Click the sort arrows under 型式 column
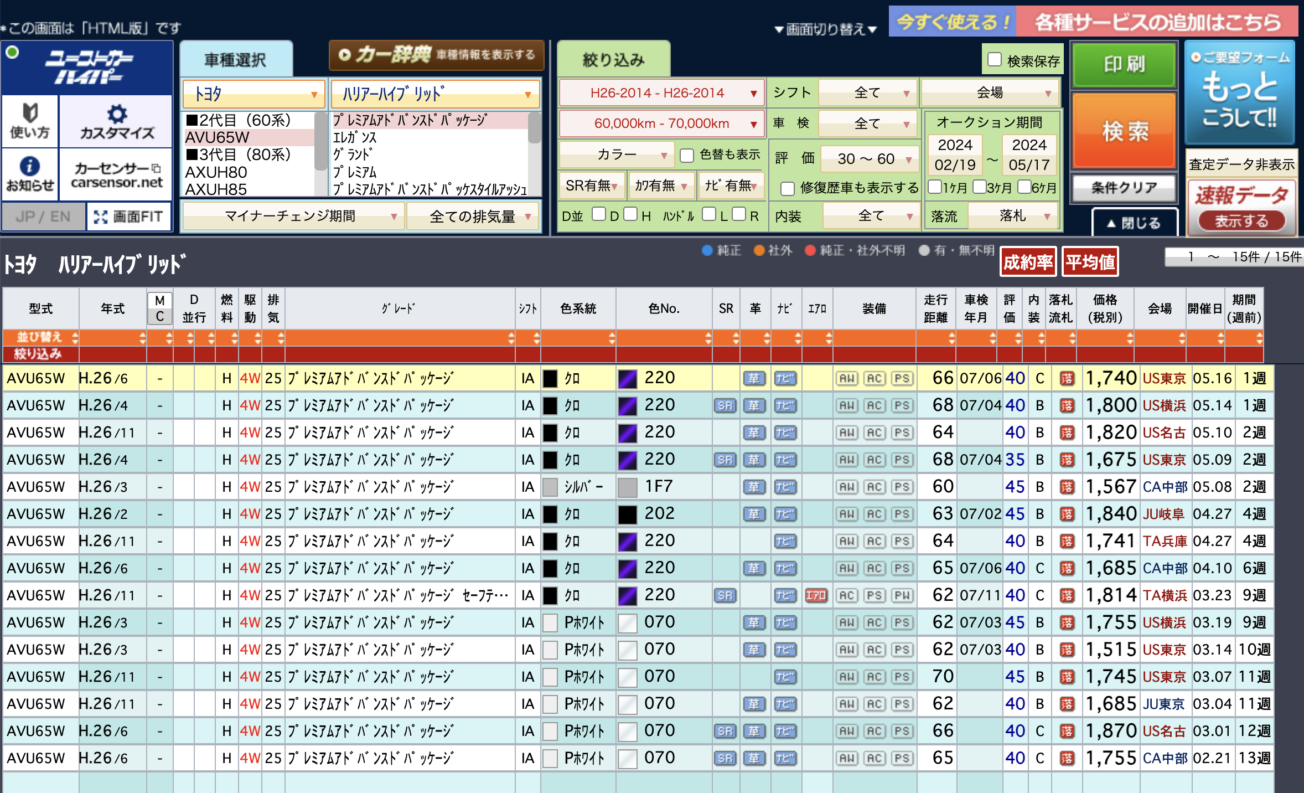Image resolution: width=1304 pixels, height=793 pixels. [75, 338]
